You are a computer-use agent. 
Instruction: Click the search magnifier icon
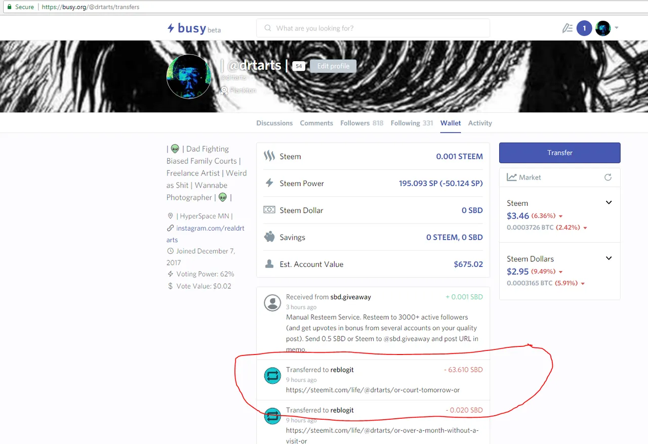268,28
